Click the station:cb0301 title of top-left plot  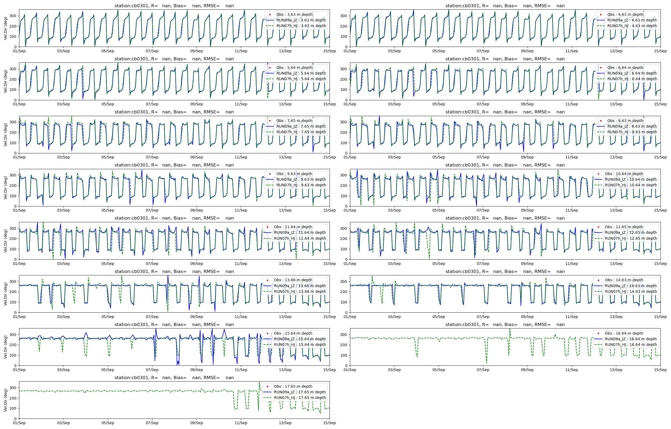[x=174, y=6]
